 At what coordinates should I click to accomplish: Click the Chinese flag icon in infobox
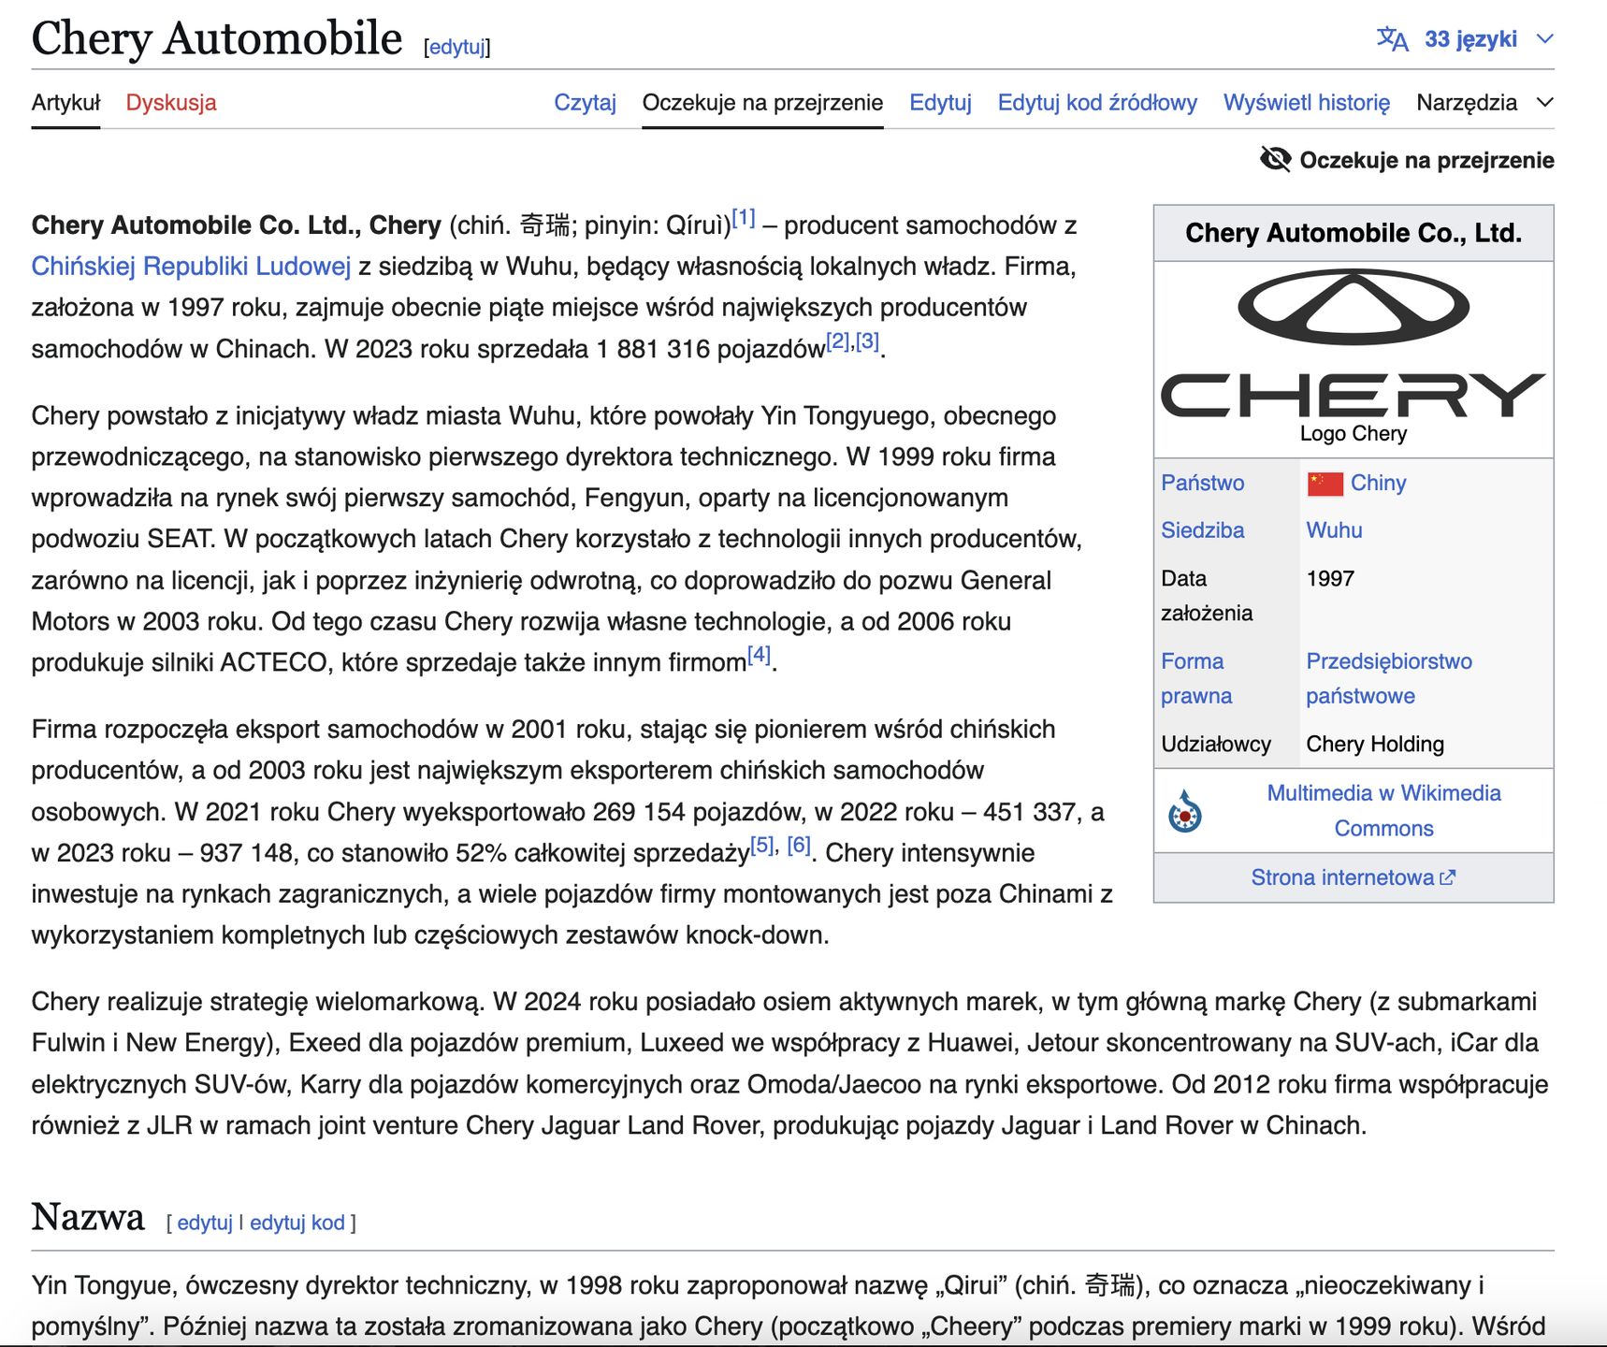tap(1325, 483)
